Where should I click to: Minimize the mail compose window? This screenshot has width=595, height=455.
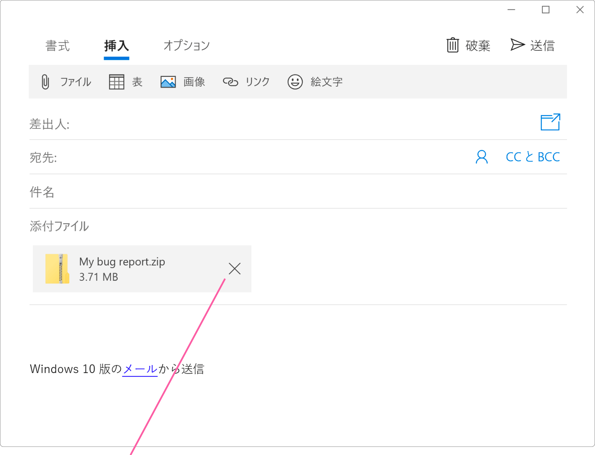pos(511,10)
